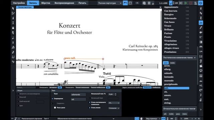Select the Полная партитура document tab

[25, 7]
